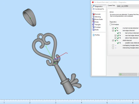The image size is (139, 104).
Task: Click the Fix Wizard title bar
Action: tap(115, 2)
